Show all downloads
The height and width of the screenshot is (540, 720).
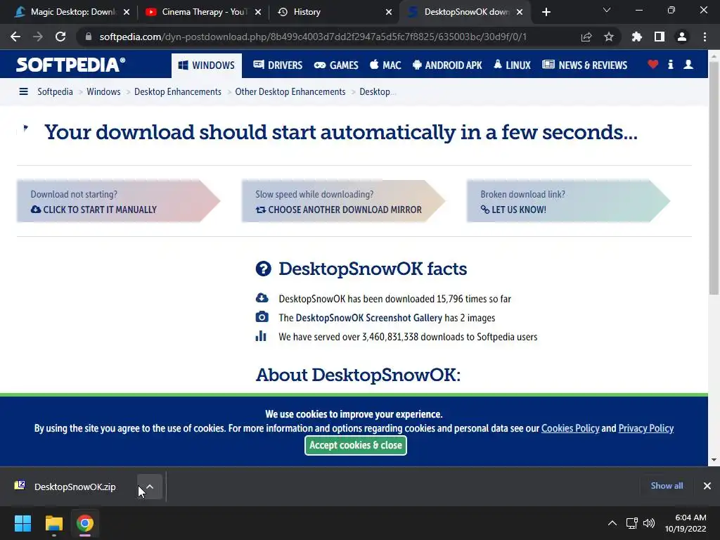click(667, 486)
